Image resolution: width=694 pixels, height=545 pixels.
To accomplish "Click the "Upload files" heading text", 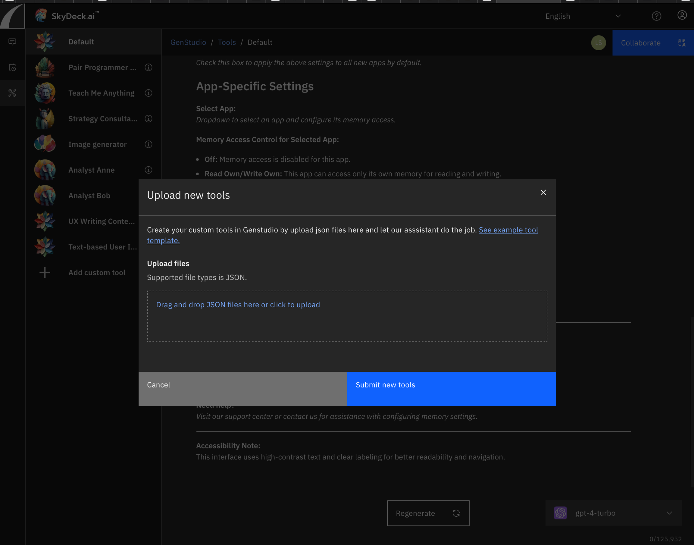I will pos(168,264).
